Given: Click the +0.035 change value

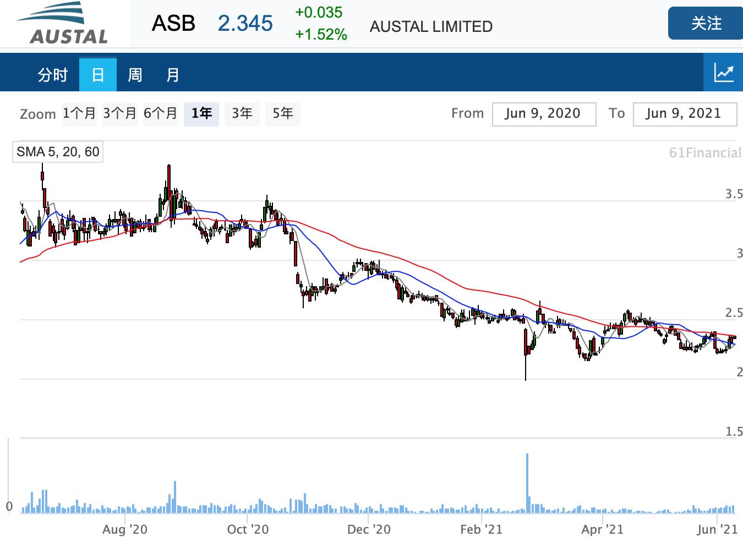Looking at the screenshot, I should pos(319,12).
